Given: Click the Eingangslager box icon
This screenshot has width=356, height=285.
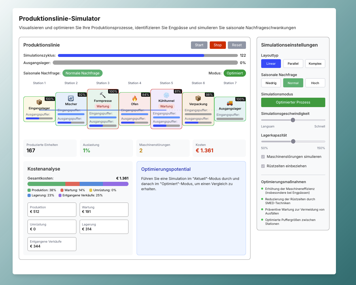Looking at the screenshot, I should tap(39, 102).
